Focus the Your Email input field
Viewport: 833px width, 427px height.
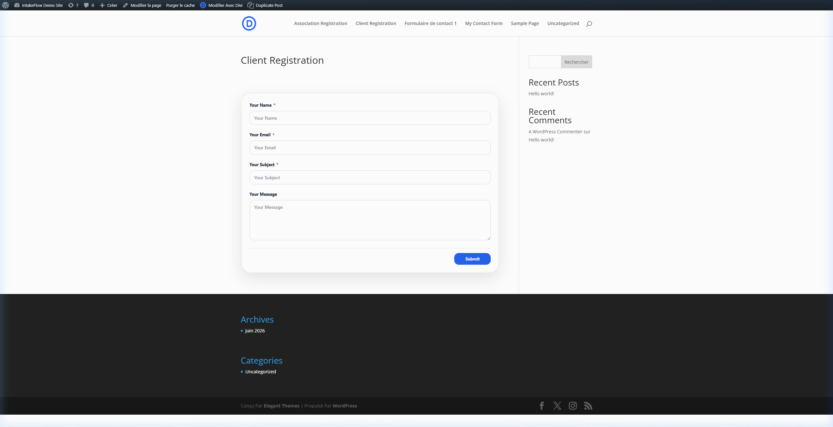pyautogui.click(x=370, y=148)
